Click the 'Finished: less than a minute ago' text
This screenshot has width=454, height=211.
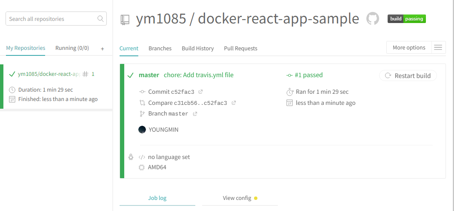[x=58, y=99]
